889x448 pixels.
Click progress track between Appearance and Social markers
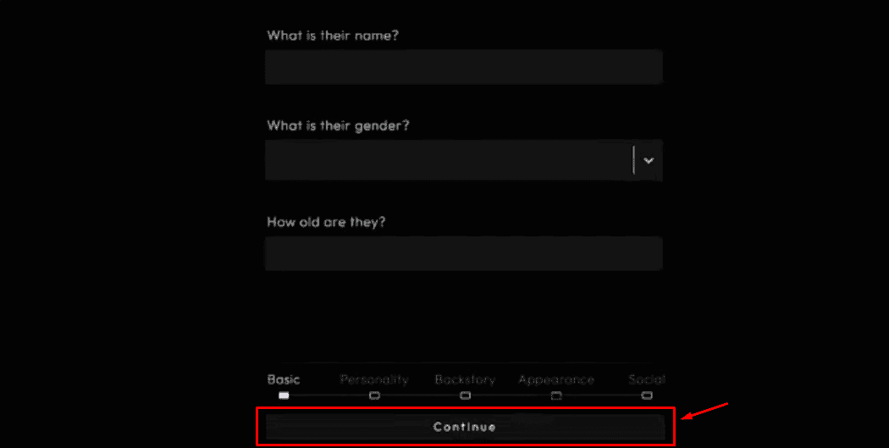tap(601, 395)
